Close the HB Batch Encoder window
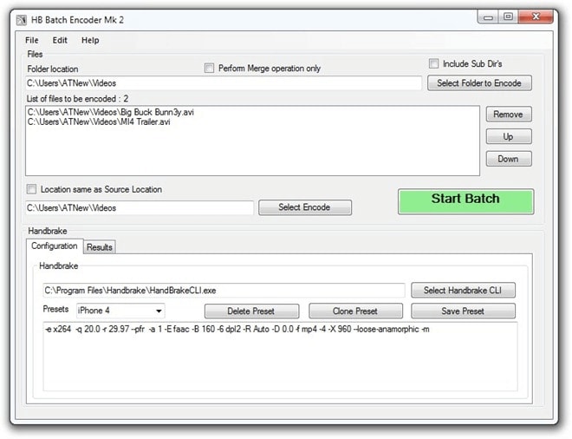 [x=536, y=17]
